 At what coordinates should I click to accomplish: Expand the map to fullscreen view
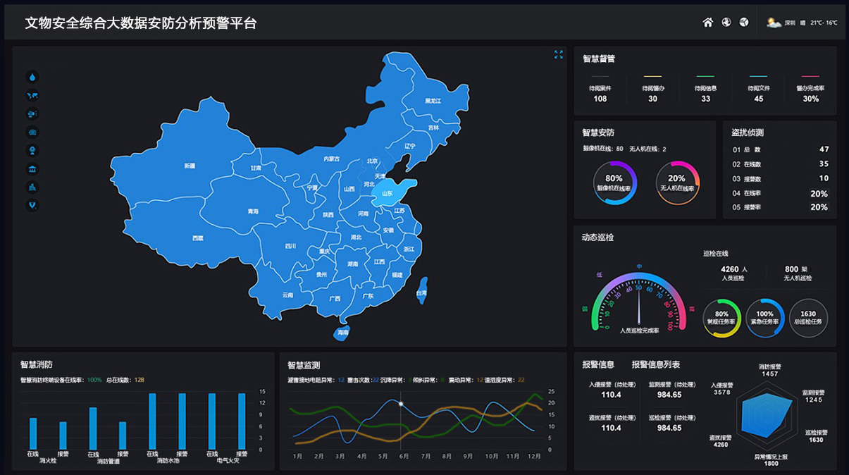pos(558,54)
